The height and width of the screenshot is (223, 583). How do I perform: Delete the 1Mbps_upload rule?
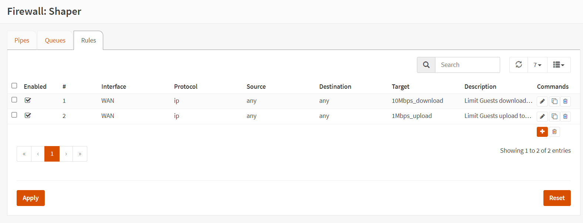(x=565, y=116)
